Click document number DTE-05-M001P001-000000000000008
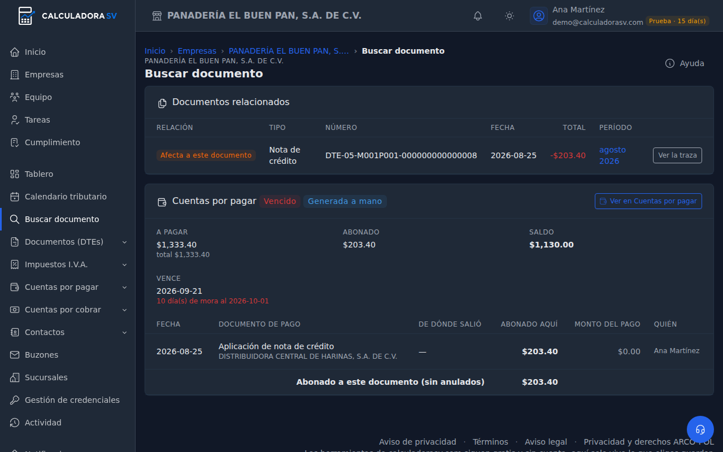Viewport: 723px width, 452px height. pyautogui.click(x=401, y=155)
